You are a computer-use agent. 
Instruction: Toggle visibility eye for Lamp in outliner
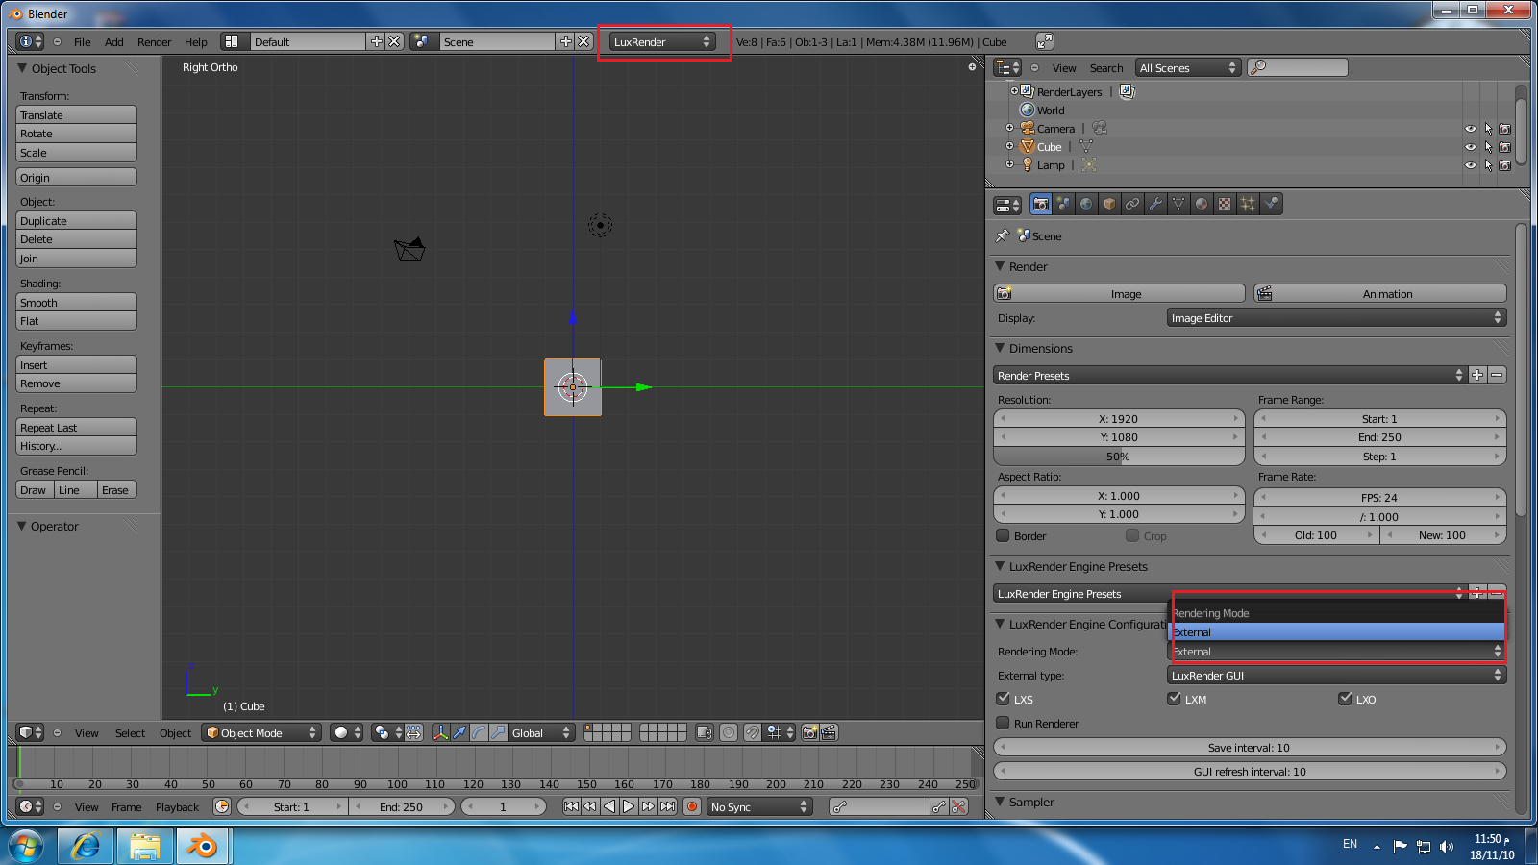1470,165
